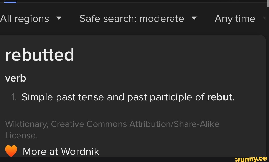Open the Any time filter label
This screenshot has width=269, height=162.
[235, 19]
